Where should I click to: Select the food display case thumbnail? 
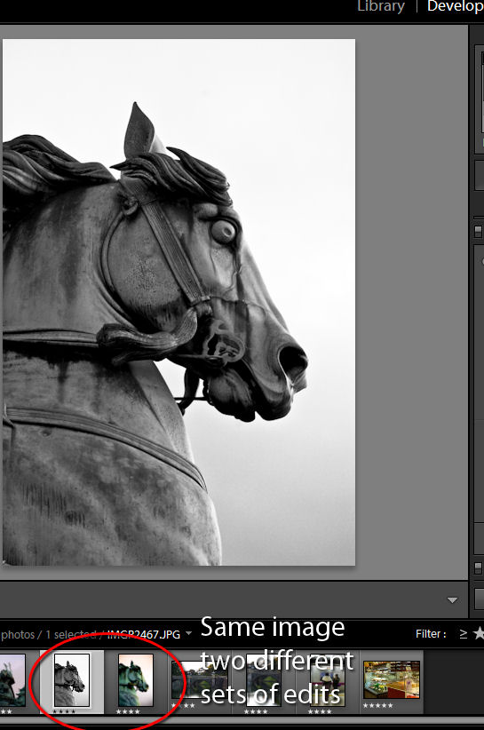(392, 680)
